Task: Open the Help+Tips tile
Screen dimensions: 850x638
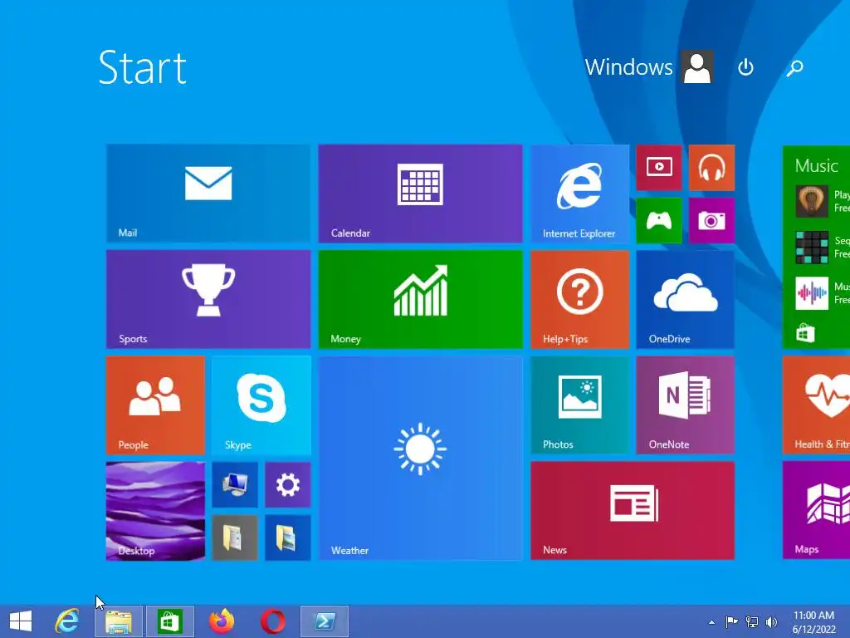Action: click(x=579, y=299)
